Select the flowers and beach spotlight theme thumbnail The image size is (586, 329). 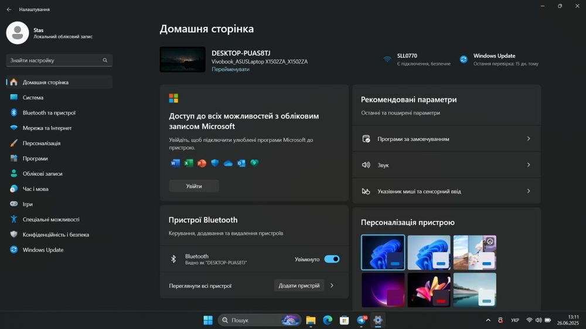tap(475, 252)
